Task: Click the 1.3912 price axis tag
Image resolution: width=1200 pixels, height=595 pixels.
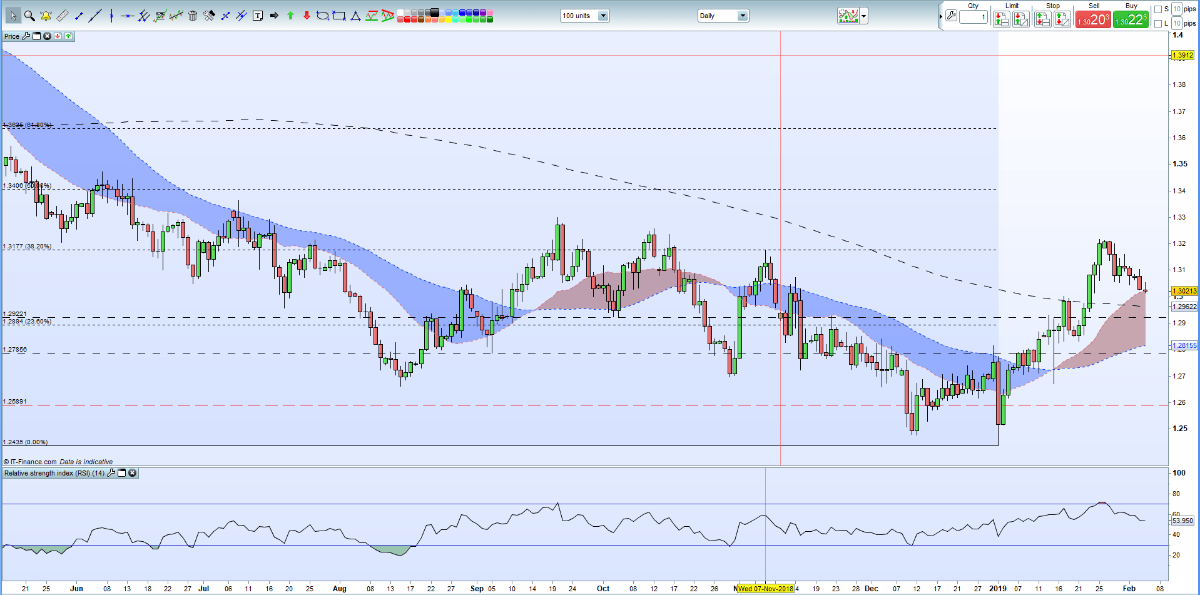Action: click(1183, 55)
